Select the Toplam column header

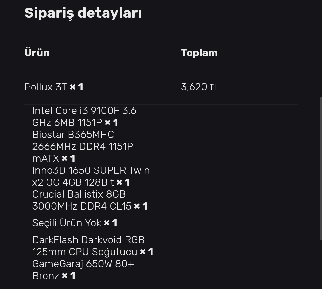click(199, 53)
